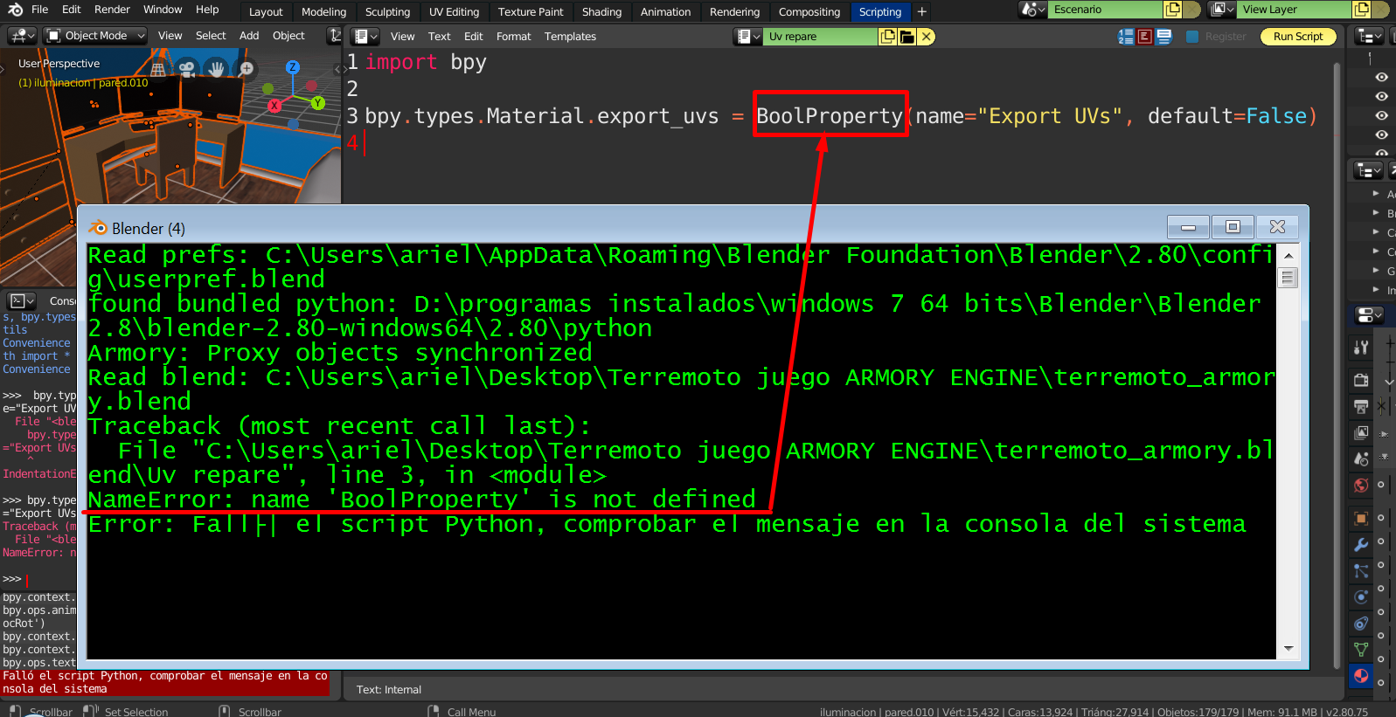Open the scene browse dropdown next to Escenario
Image resolution: width=1396 pixels, height=717 pixels.
click(1034, 10)
